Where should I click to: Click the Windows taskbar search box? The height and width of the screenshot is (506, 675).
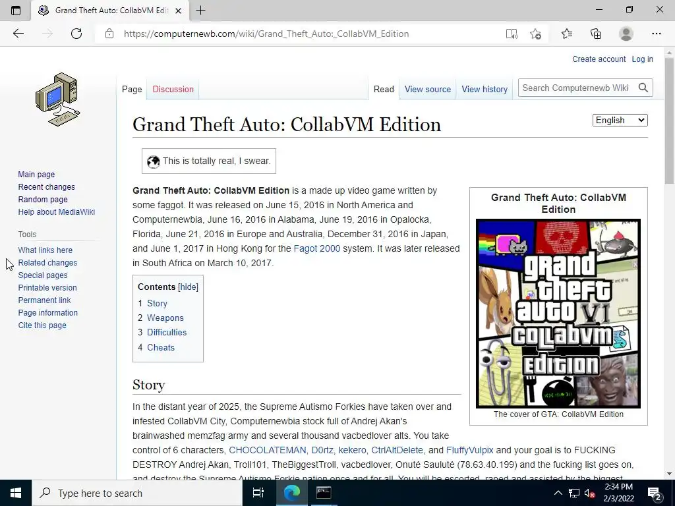click(137, 493)
